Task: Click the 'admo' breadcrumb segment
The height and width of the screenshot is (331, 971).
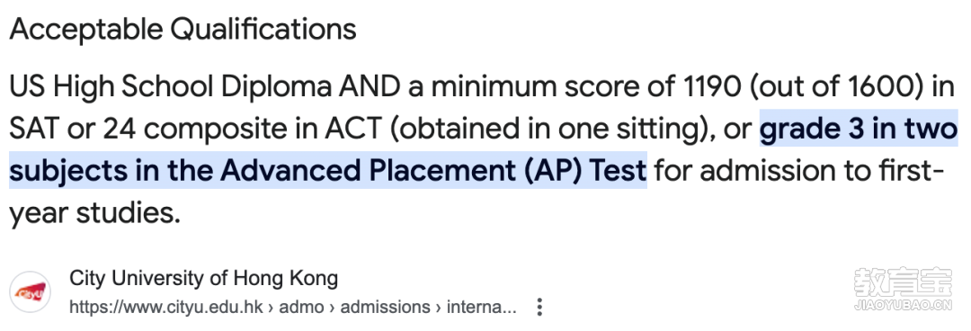Action: tap(301, 307)
